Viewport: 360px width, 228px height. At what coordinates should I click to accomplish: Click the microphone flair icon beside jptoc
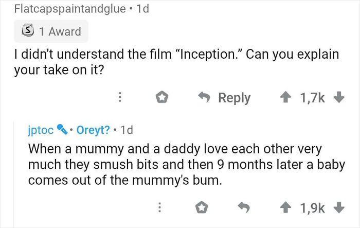click(x=62, y=130)
